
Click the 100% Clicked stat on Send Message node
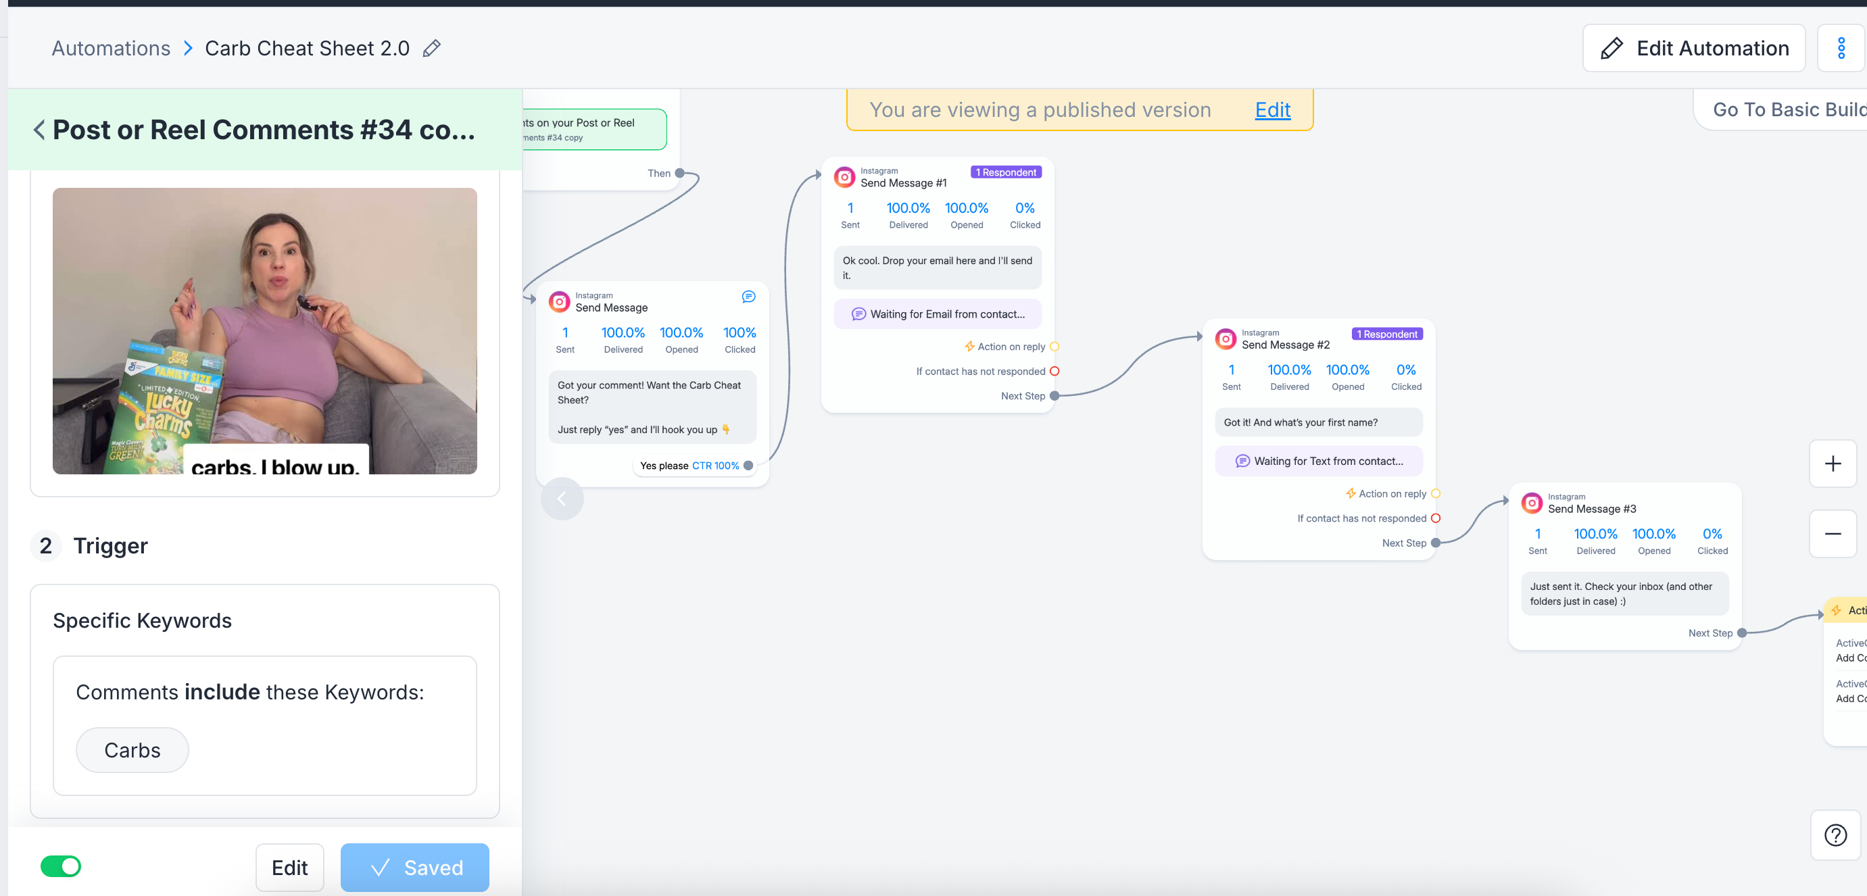click(x=739, y=339)
